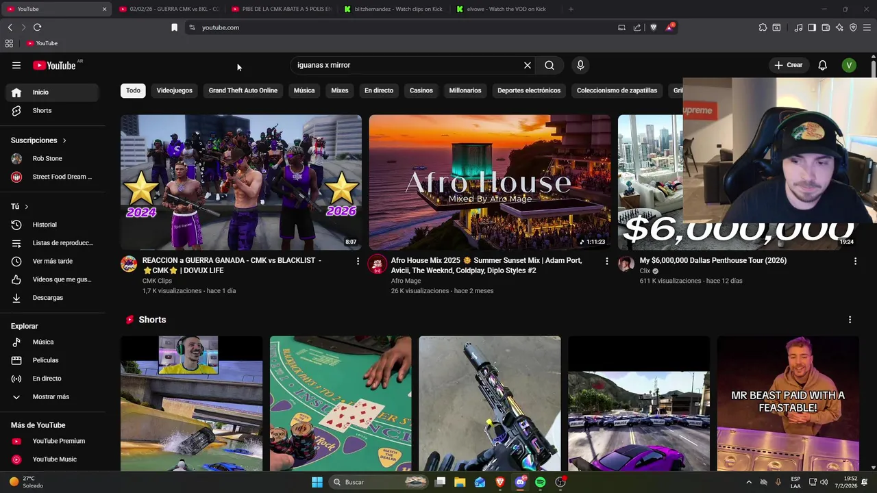Open the Afro Mage channel name

point(406,281)
